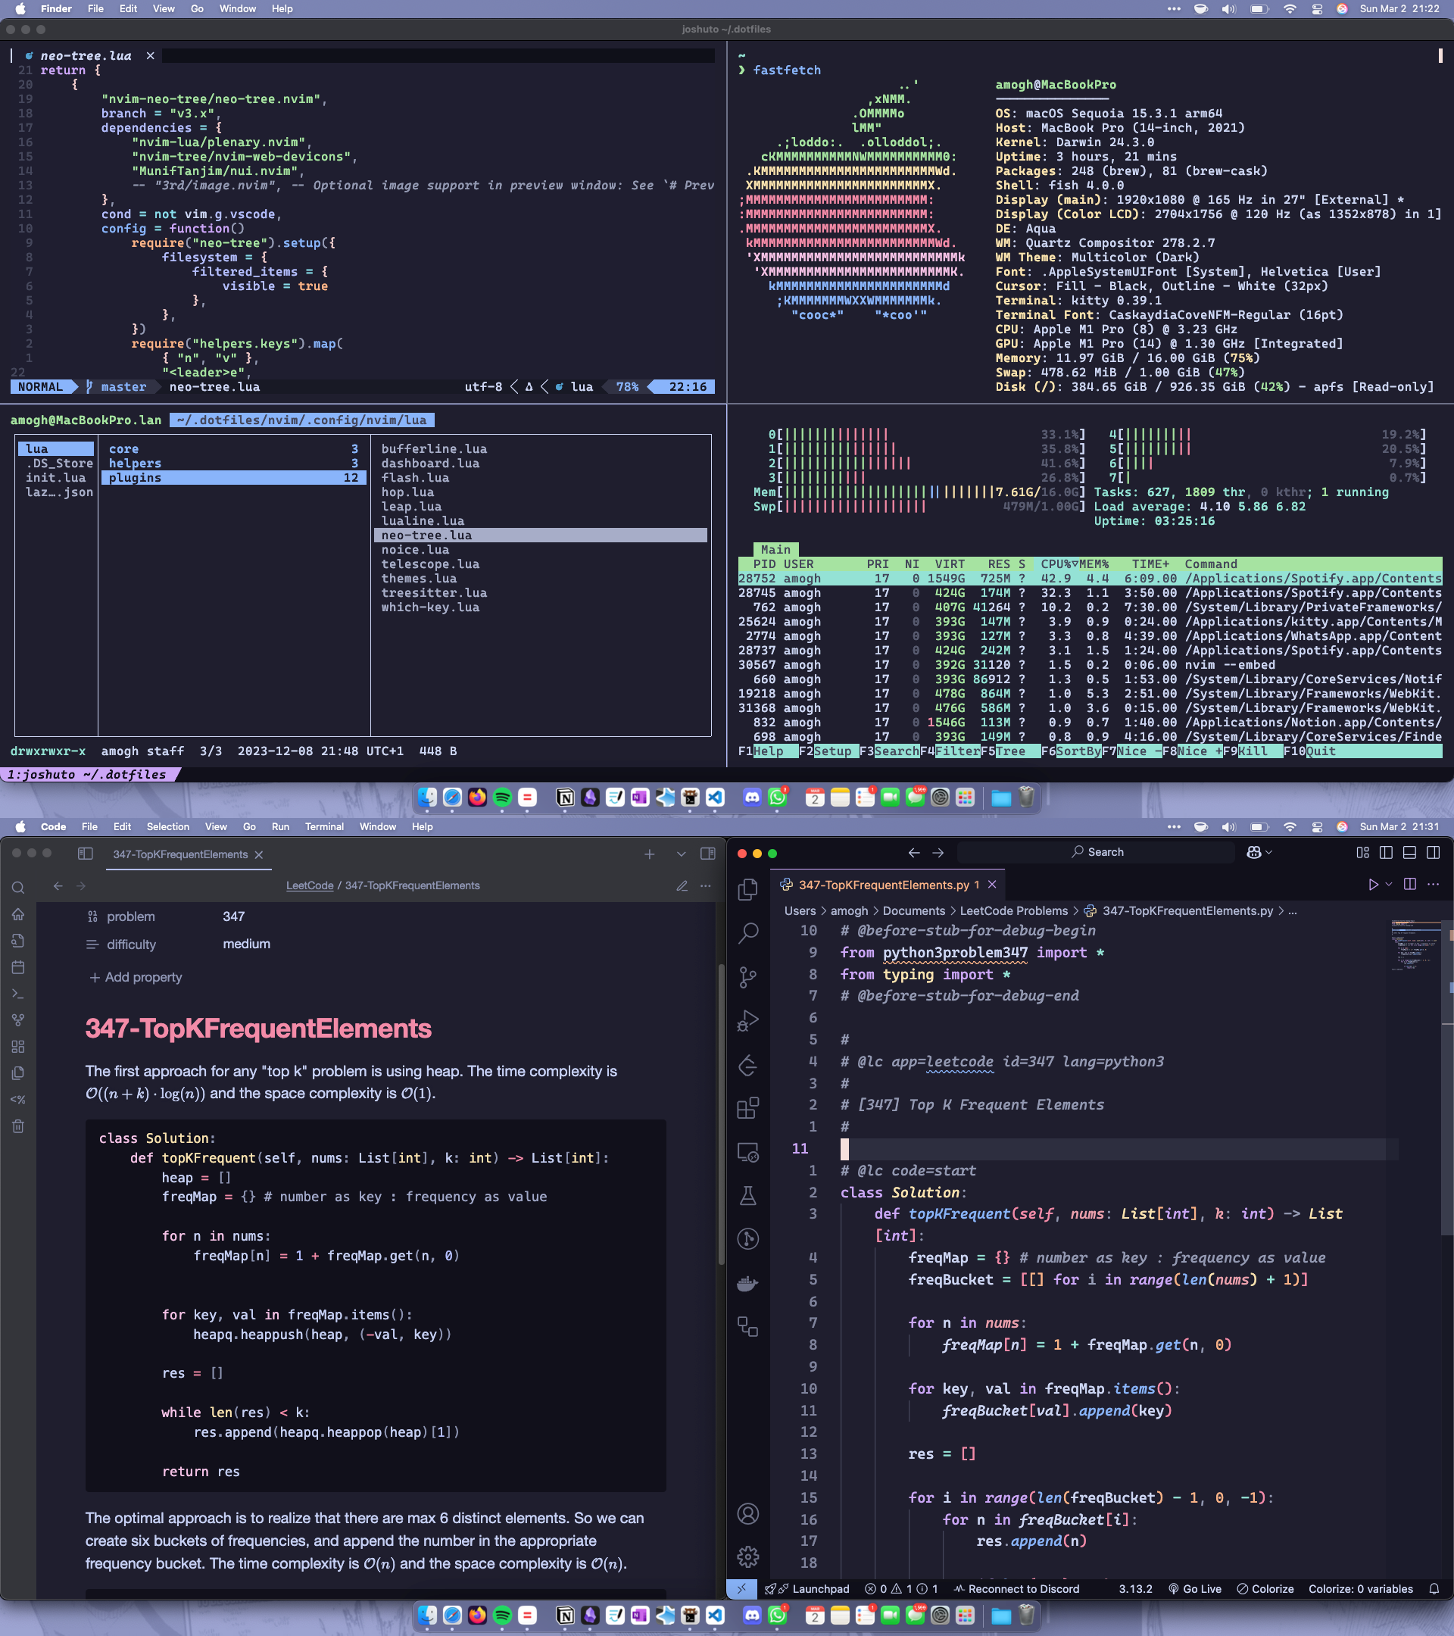
Task: Open Obsidian tab list chevron
Action: point(681,854)
